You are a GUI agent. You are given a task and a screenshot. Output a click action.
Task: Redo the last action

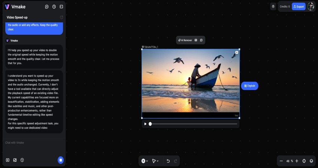point(175,161)
